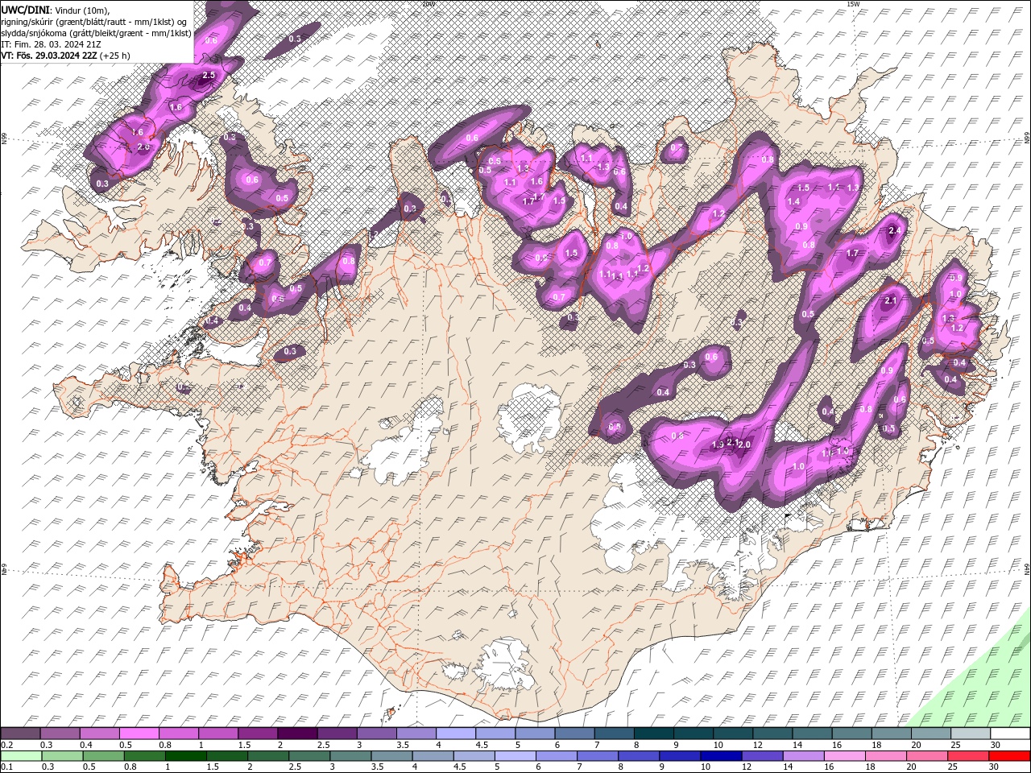The height and width of the screenshot is (773, 1031).
Task: Select the bright pink 0.5 swatch in upper legend
Action: pyautogui.click(x=139, y=734)
